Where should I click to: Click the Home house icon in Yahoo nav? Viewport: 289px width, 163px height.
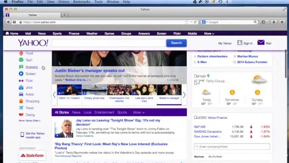(7, 33)
